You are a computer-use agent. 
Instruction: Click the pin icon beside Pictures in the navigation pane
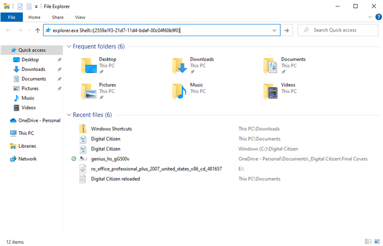(x=59, y=88)
